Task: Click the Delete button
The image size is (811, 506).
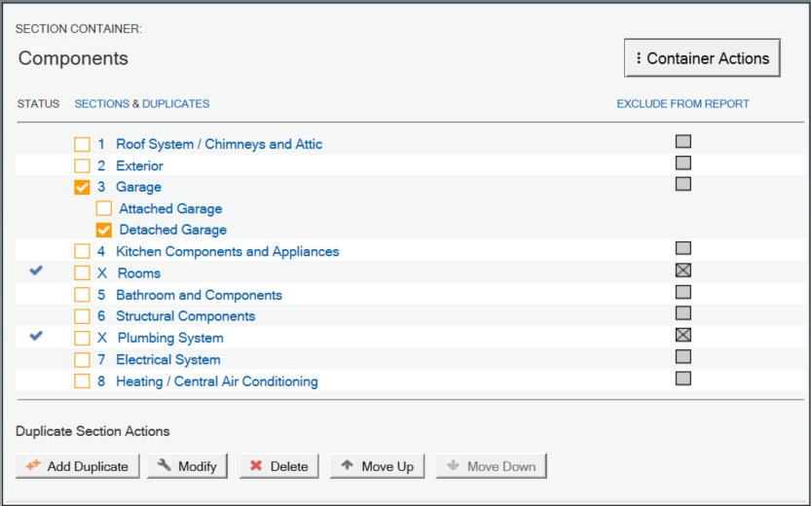Action: click(278, 466)
